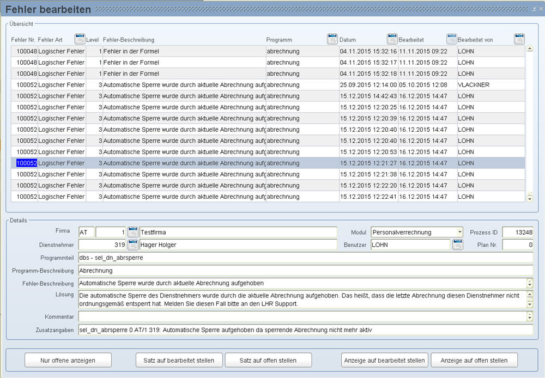This screenshot has width=545, height=378.
Task: Open the Firma lookup icon
Action: [133, 231]
